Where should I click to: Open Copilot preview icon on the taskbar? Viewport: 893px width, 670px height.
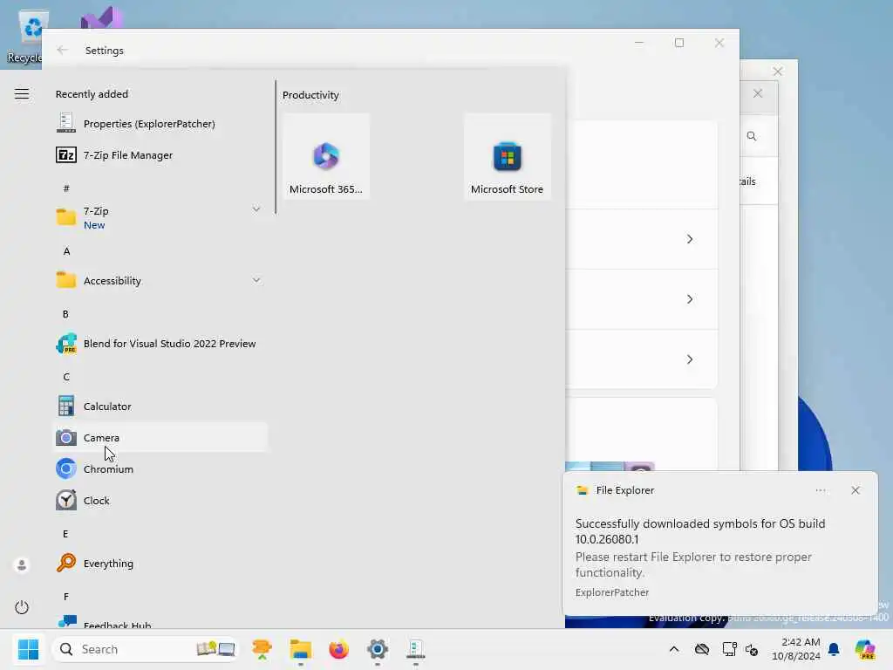pos(864,649)
